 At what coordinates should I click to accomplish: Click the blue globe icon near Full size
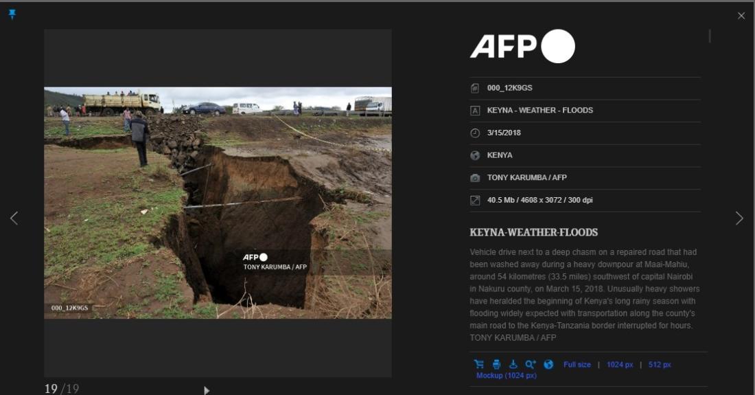(x=548, y=365)
